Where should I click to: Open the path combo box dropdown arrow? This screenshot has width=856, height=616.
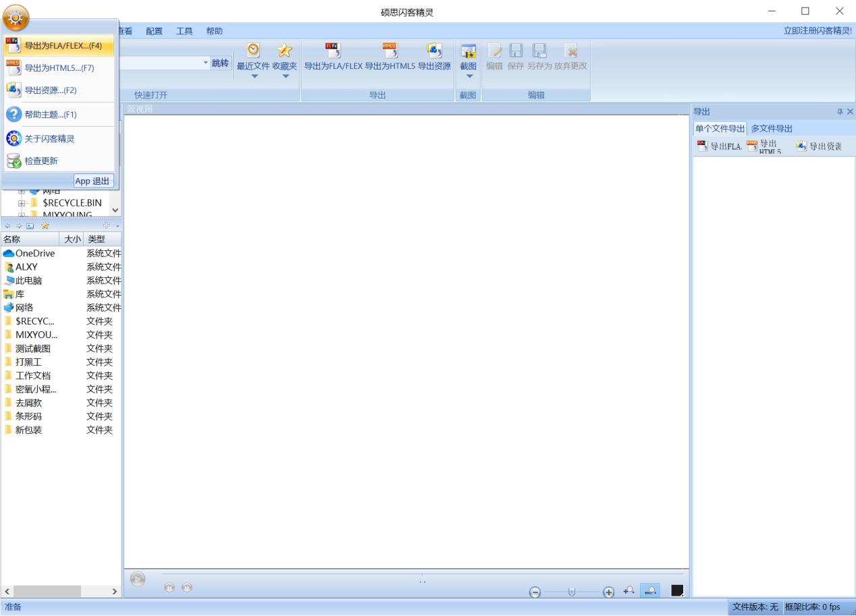[x=207, y=63]
